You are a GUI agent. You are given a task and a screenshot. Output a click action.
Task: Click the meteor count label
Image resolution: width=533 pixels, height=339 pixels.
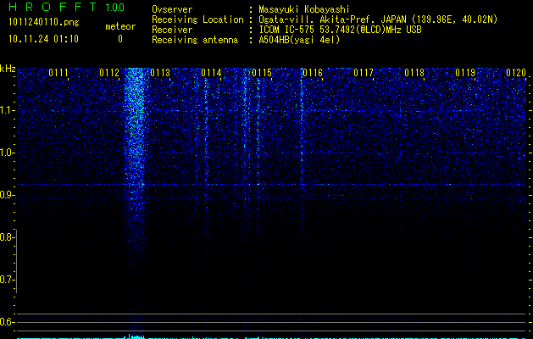[120, 26]
